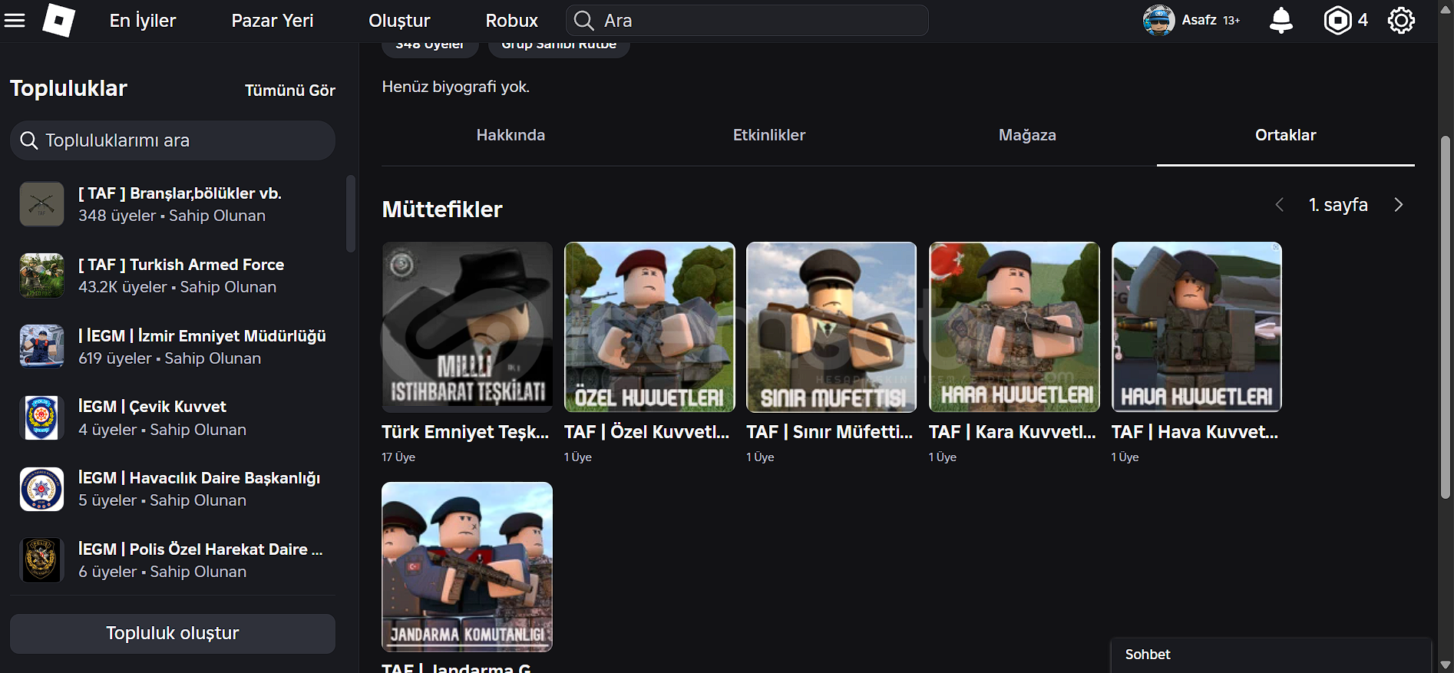Click the Tümünü Gör link
The image size is (1454, 673).
pyautogui.click(x=290, y=91)
